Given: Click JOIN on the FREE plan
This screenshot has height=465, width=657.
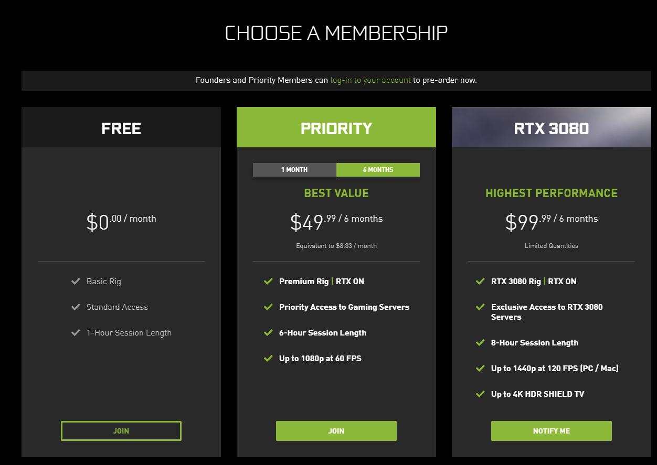Looking at the screenshot, I should (x=121, y=431).
